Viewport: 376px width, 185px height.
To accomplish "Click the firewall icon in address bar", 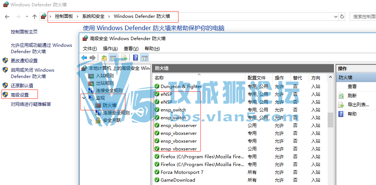I will pos(44,16).
